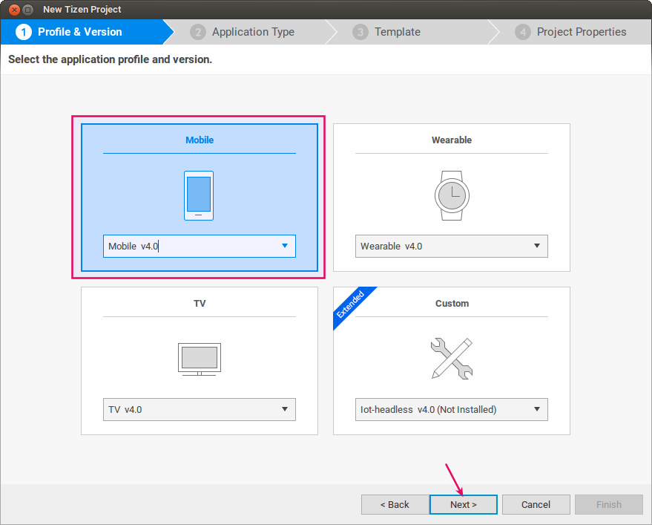Click the step 2 number circle

(198, 32)
